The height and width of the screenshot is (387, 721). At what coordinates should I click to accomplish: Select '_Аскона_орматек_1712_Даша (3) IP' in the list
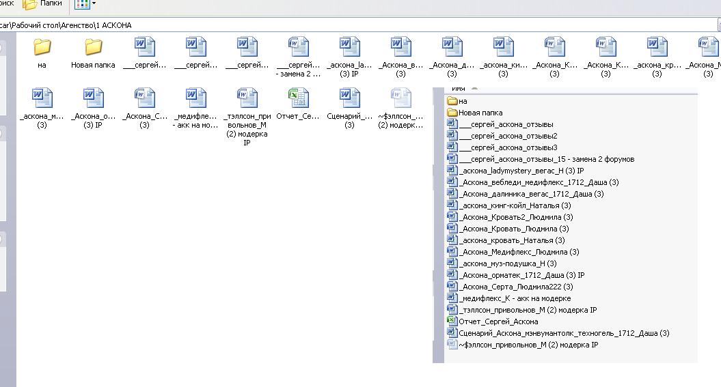(x=516, y=275)
